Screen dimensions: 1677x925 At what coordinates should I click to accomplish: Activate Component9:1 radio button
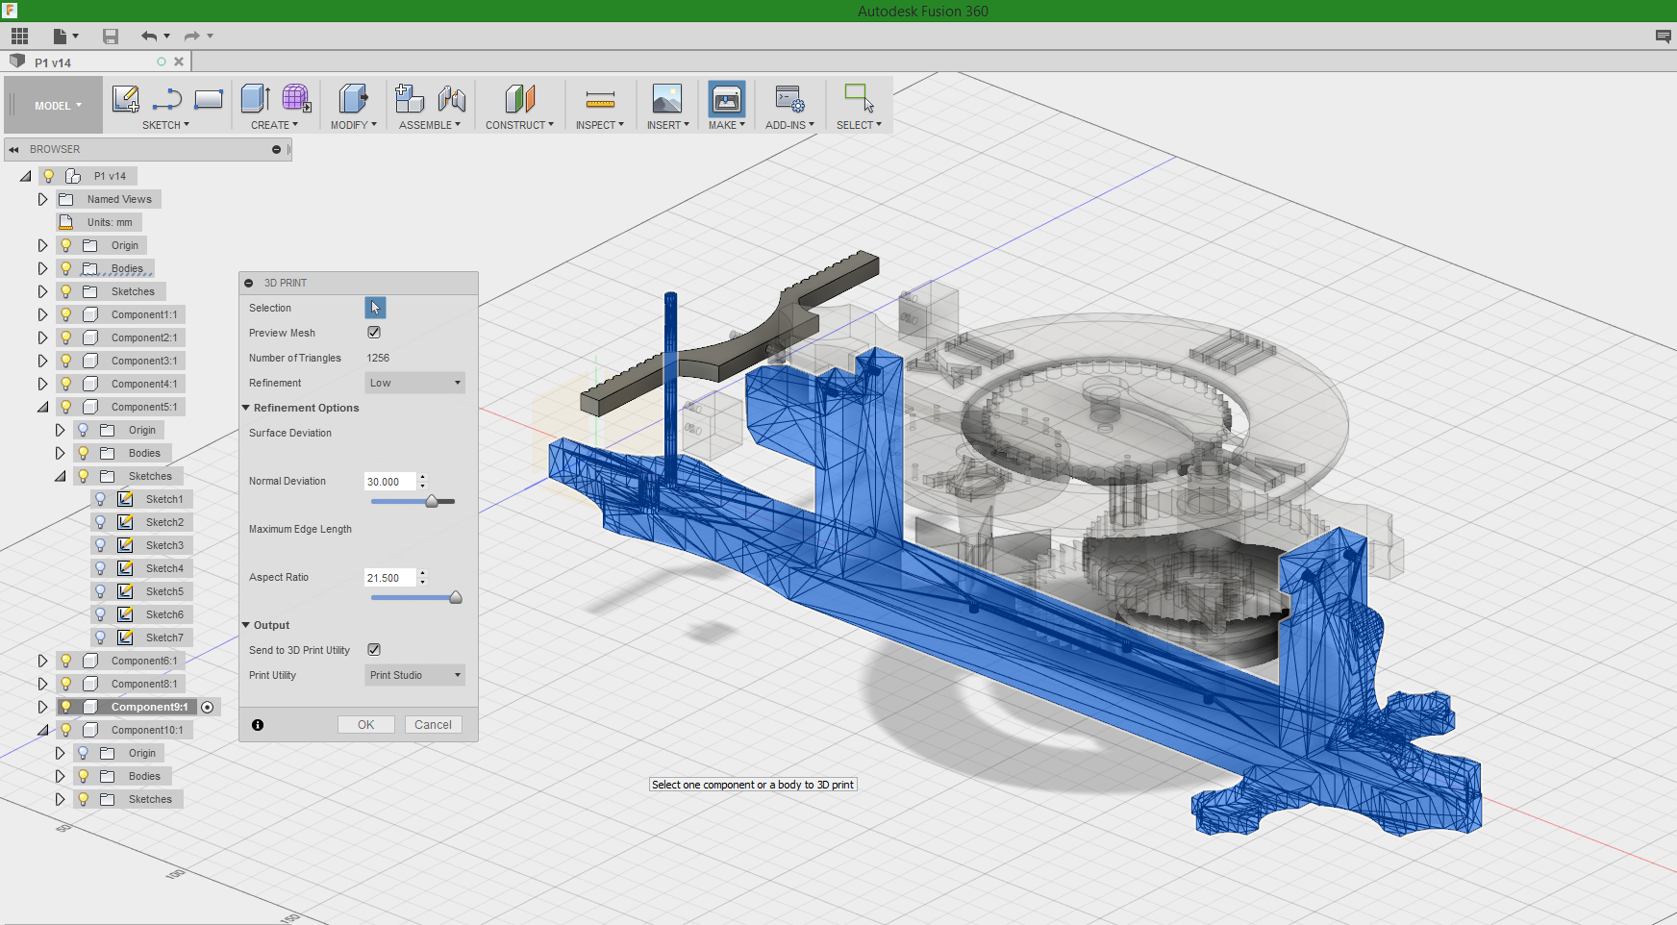coord(208,707)
